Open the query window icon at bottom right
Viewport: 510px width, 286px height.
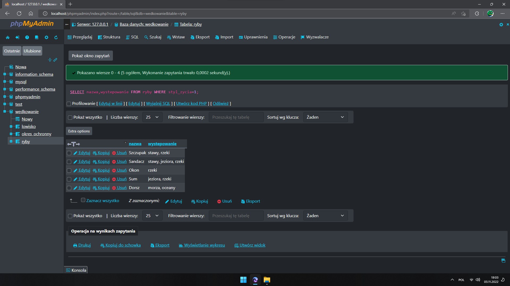pos(503,261)
